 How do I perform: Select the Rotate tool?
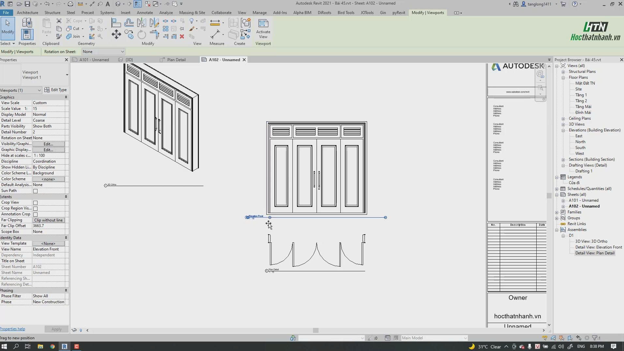[x=141, y=34]
